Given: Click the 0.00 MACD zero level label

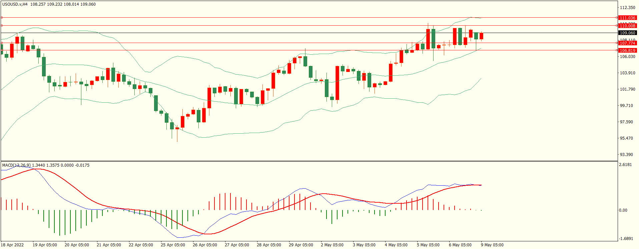Looking at the screenshot, I should coord(623,210).
